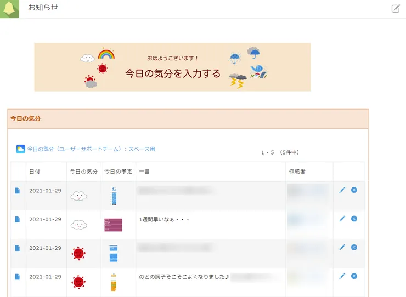Open record details for the first row
Image resolution: width=406 pixels, height=297 pixels.
pyautogui.click(x=17, y=190)
